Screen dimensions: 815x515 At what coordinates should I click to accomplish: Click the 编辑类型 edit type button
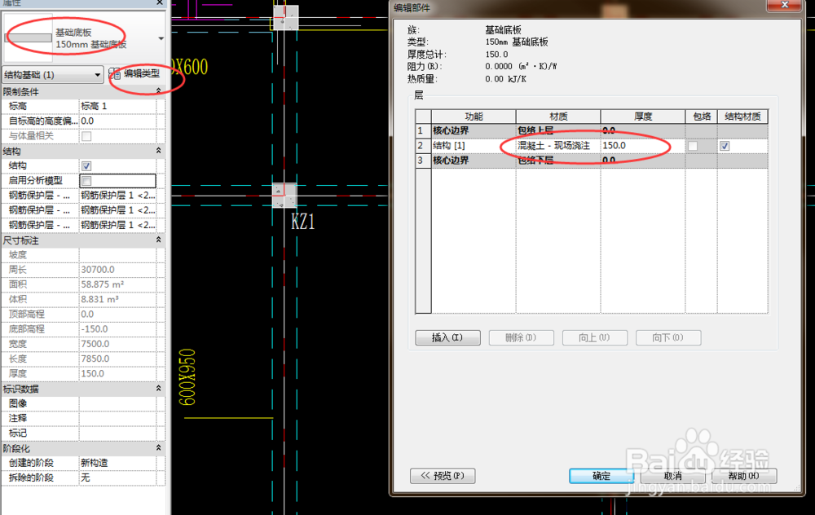[136, 74]
